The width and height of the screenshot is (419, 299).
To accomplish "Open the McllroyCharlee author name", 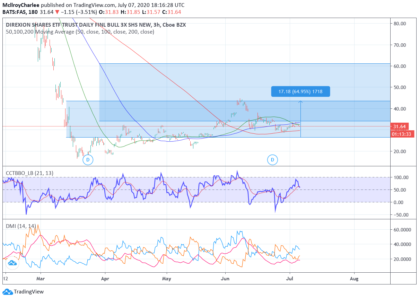I will pyautogui.click(x=21, y=5).
